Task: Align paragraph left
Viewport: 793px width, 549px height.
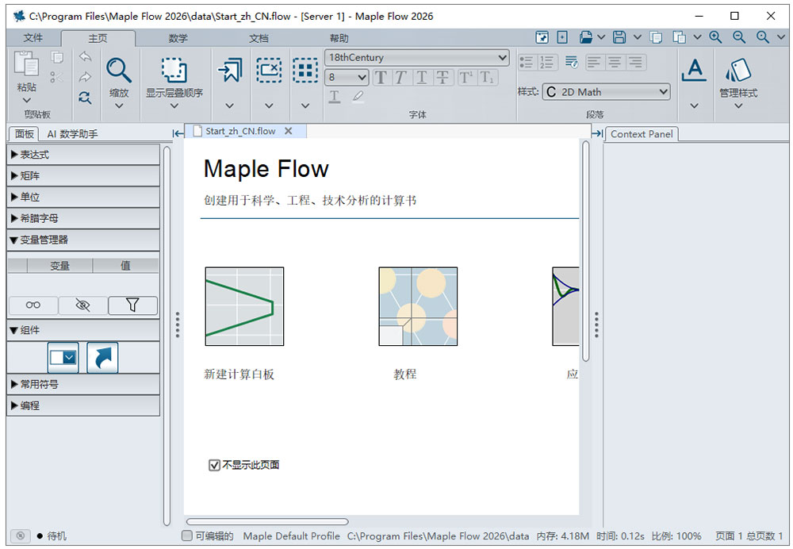Action: [594, 62]
